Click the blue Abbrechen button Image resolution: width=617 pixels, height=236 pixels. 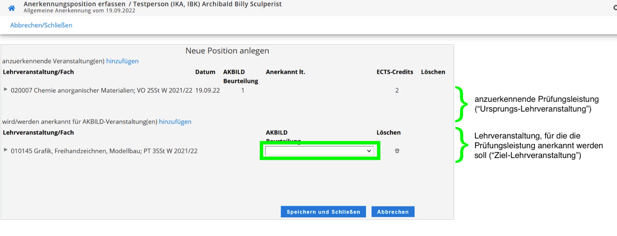[393, 212]
